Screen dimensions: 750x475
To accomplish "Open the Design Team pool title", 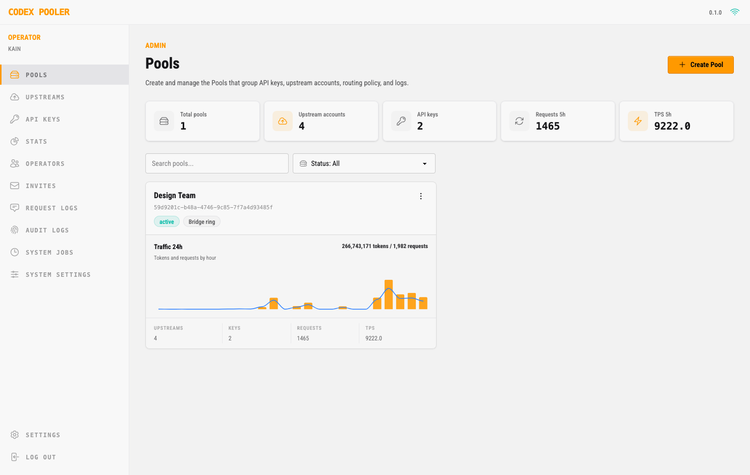I will click(175, 196).
